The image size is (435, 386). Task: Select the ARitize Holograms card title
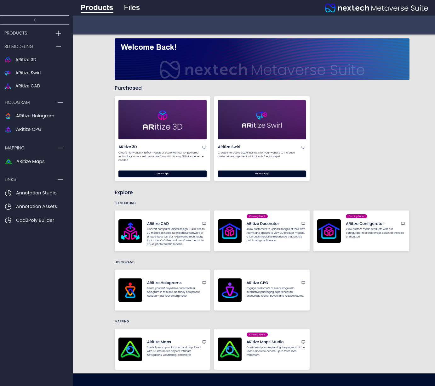[x=164, y=283]
